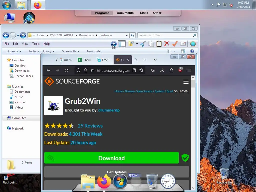Switch to the Free D… Firefox tab
The image size is (256, 192).
103,60
